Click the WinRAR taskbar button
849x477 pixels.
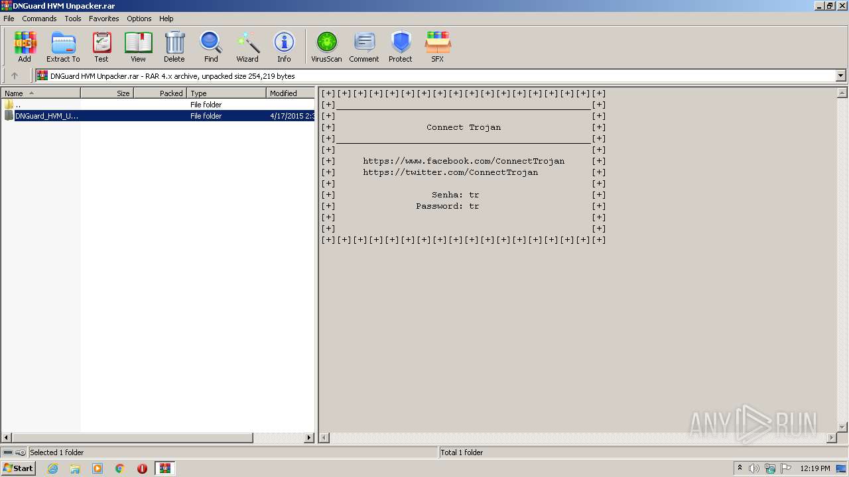[165, 468]
